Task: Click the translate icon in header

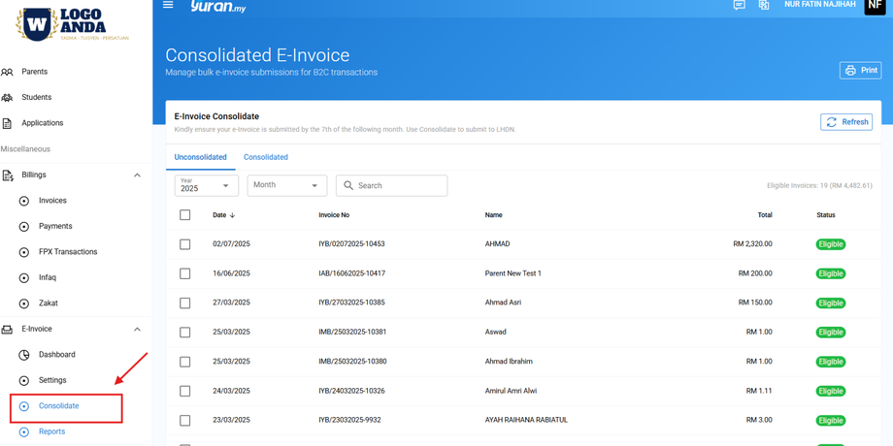Action: [x=764, y=5]
